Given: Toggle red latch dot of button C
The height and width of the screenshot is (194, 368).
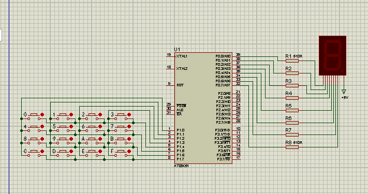Looking at the screenshot, I should (42, 151).
